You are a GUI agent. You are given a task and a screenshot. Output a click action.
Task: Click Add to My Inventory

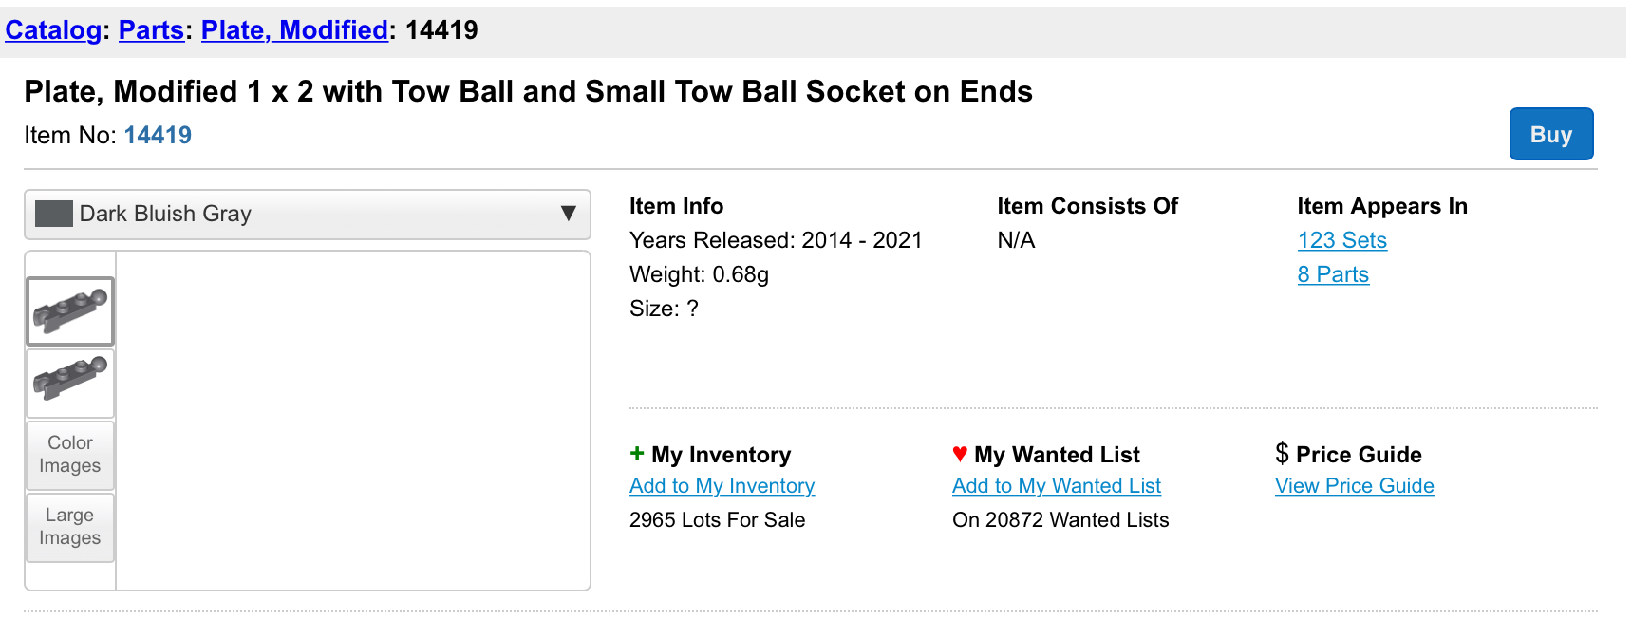point(722,486)
